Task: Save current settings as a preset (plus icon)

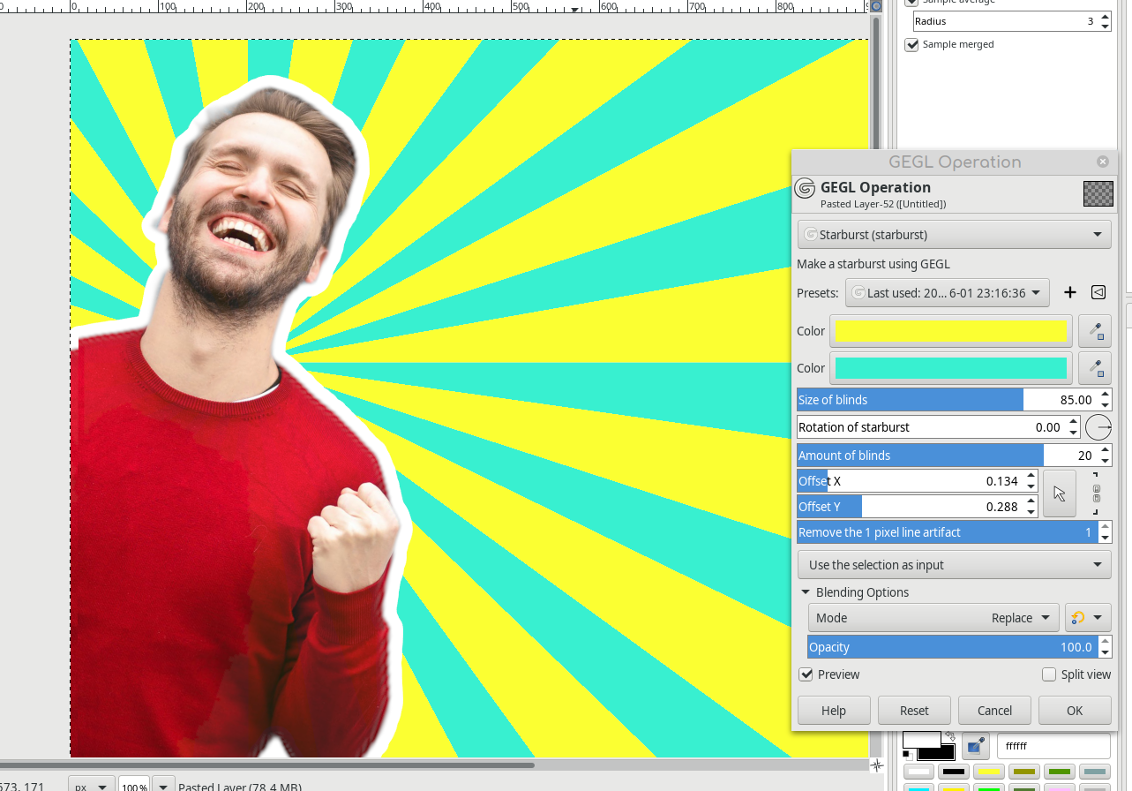Action: click(1070, 293)
